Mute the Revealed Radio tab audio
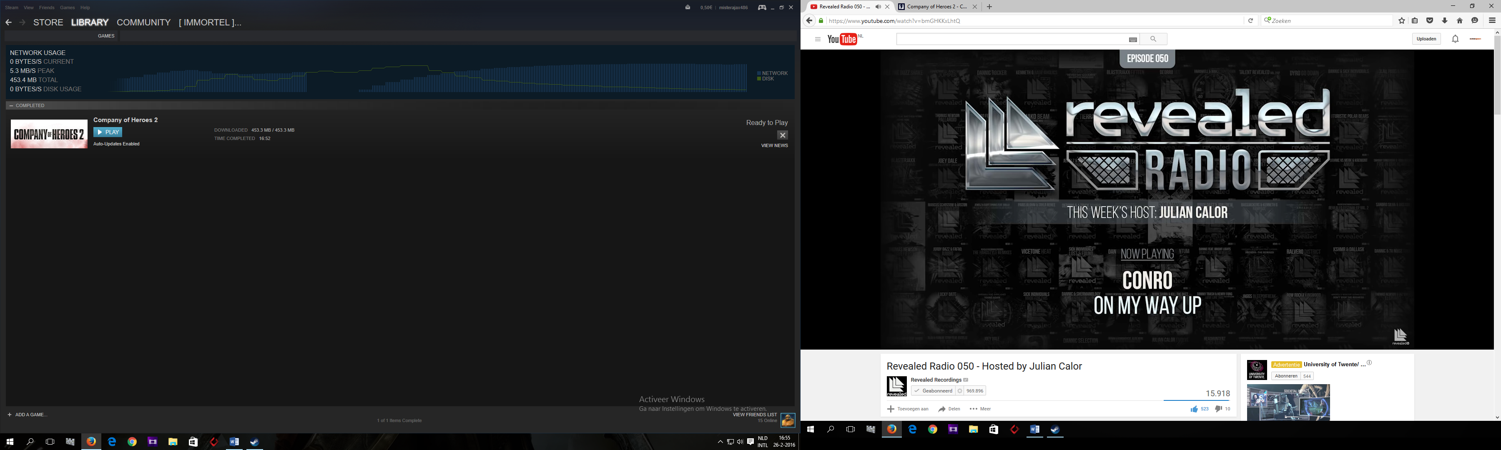Screen dimensions: 1501x450 [878, 7]
